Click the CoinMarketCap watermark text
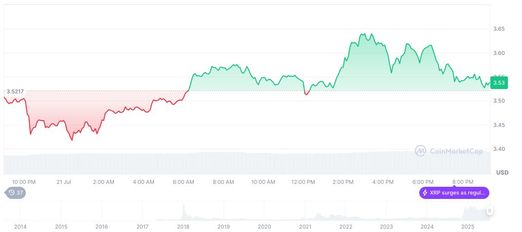Screen dimensions: 522x232 point(456,151)
